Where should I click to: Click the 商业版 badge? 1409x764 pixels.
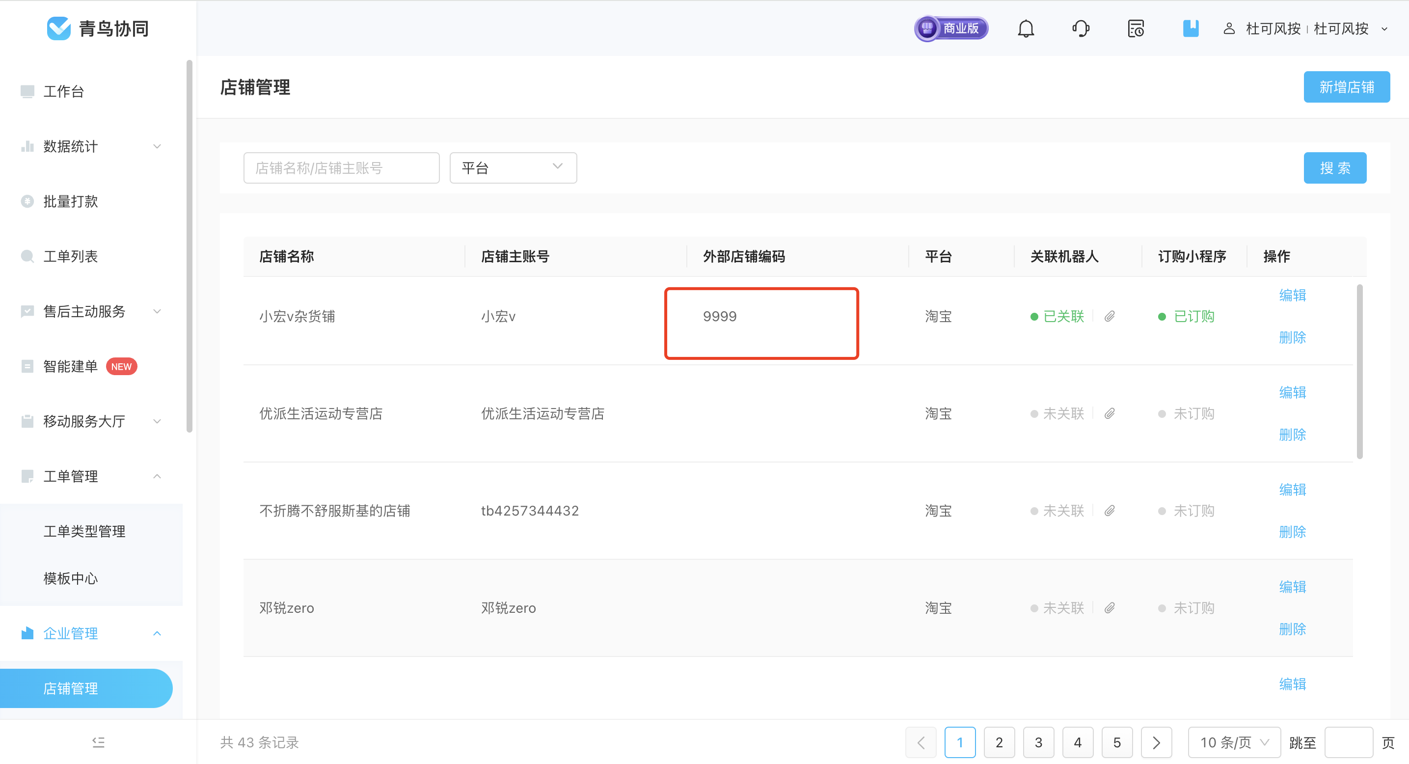point(952,28)
